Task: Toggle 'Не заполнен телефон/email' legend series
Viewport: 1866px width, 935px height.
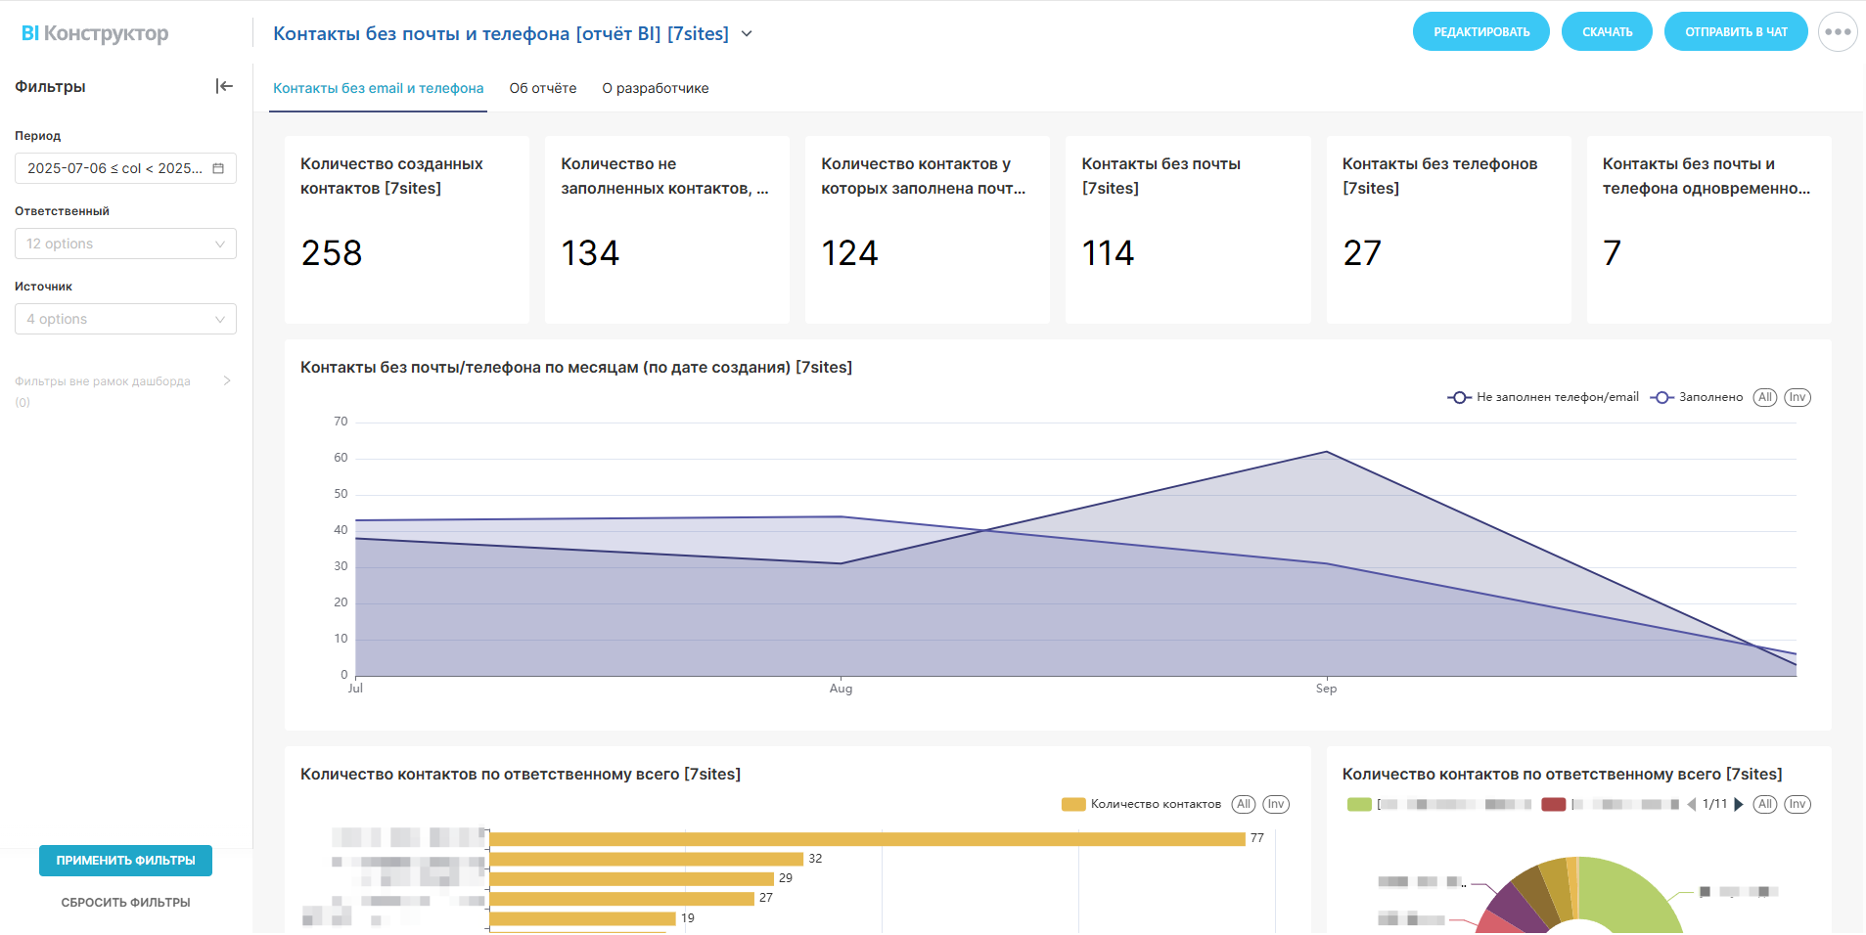Action: tap(1543, 397)
